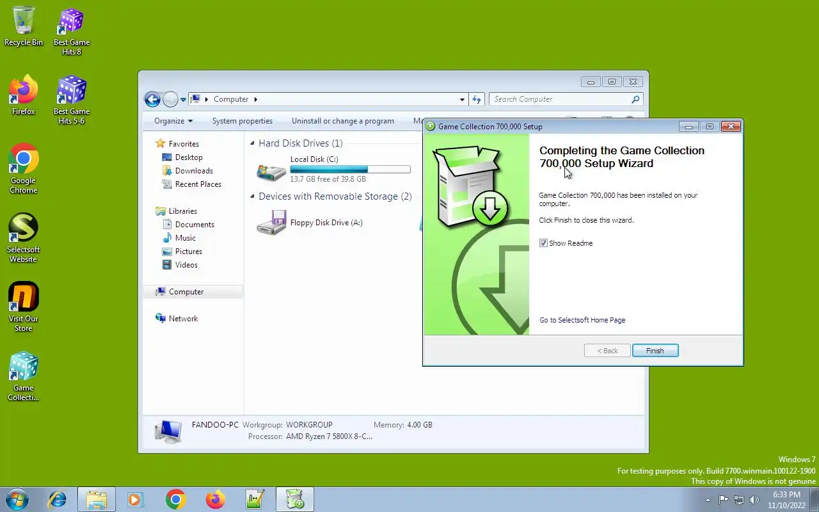Open Best Game Hits 8 desktop shortcut

pyautogui.click(x=72, y=31)
